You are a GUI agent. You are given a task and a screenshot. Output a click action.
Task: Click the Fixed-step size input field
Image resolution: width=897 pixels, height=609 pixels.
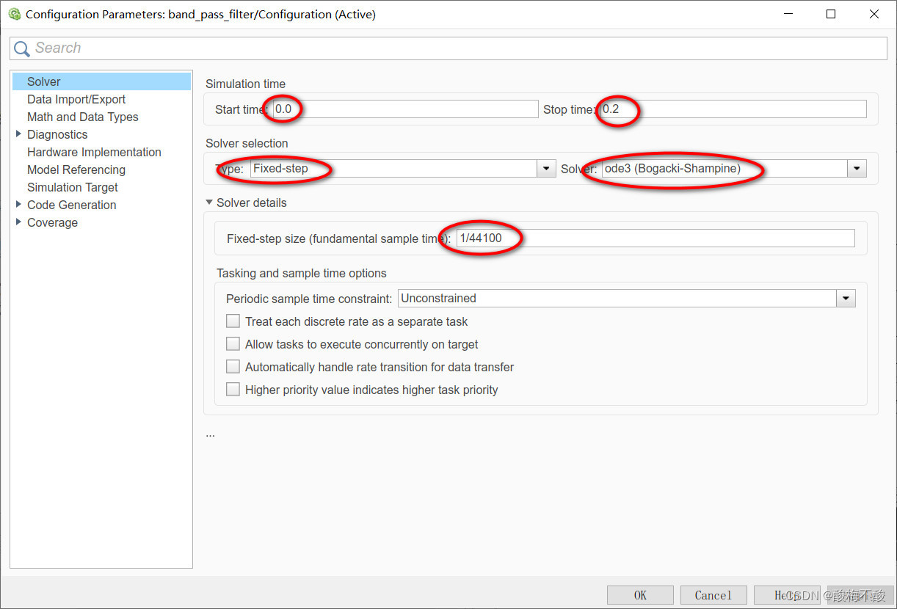click(x=655, y=238)
